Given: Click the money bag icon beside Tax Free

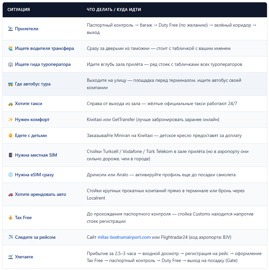Looking at the screenshot, I should pyautogui.click(x=11, y=218).
